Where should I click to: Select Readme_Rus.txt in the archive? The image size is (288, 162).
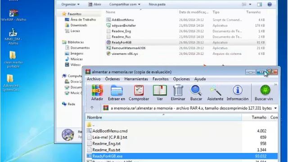[x=103, y=150]
